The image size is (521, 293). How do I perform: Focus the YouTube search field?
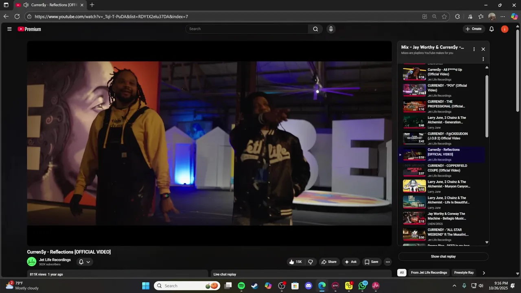[x=247, y=29]
